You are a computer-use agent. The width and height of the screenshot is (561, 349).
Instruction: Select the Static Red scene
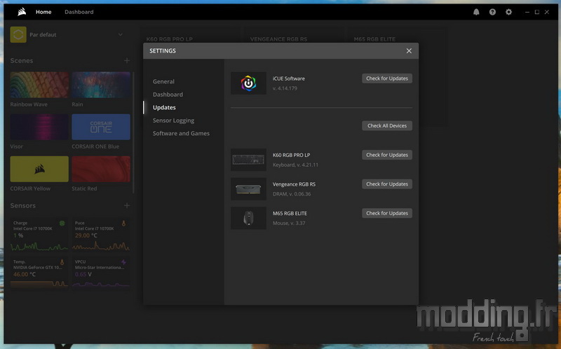(101, 169)
